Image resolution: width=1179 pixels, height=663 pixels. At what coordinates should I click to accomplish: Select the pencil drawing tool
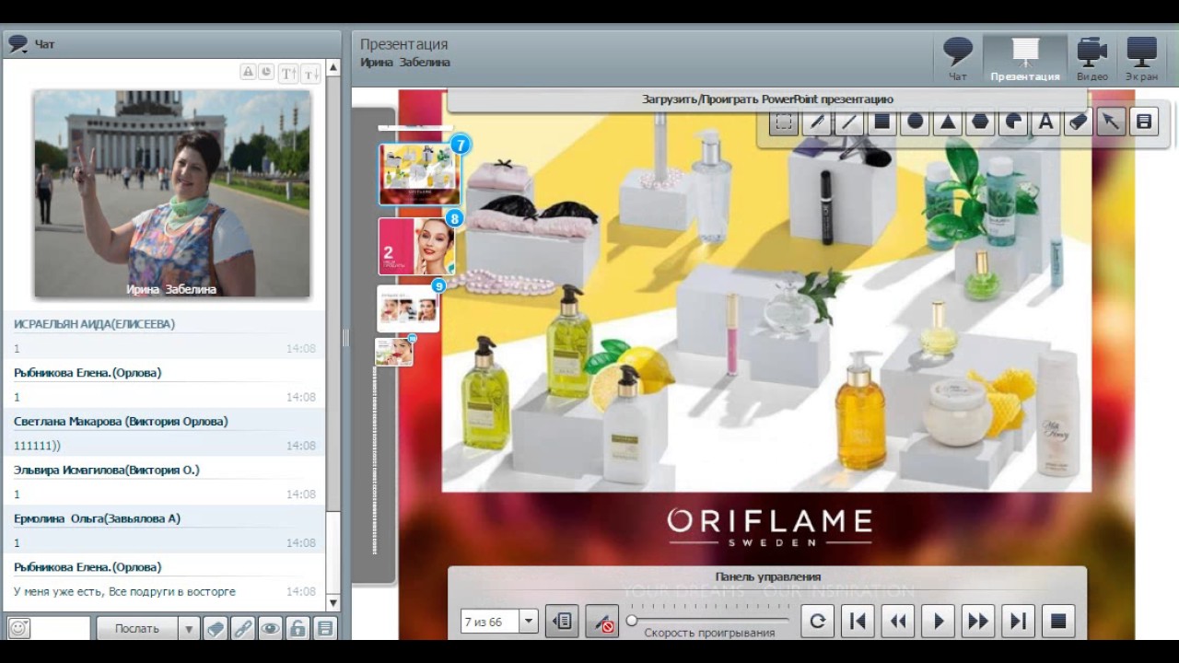(x=816, y=122)
